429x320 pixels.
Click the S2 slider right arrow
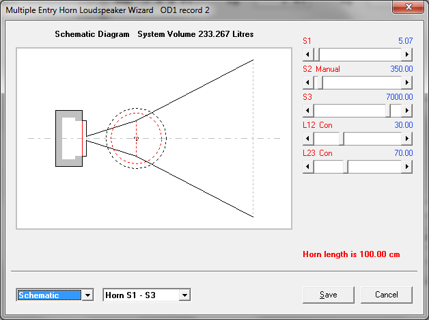pyautogui.click(x=407, y=83)
